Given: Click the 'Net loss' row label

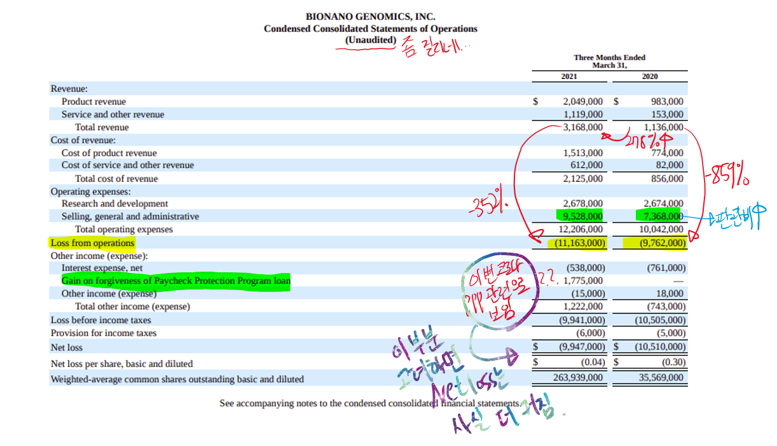Looking at the screenshot, I should pos(67,347).
